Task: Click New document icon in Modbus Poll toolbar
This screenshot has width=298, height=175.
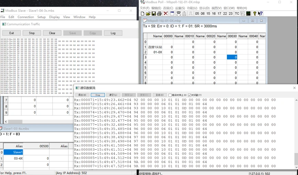Action: [143, 13]
